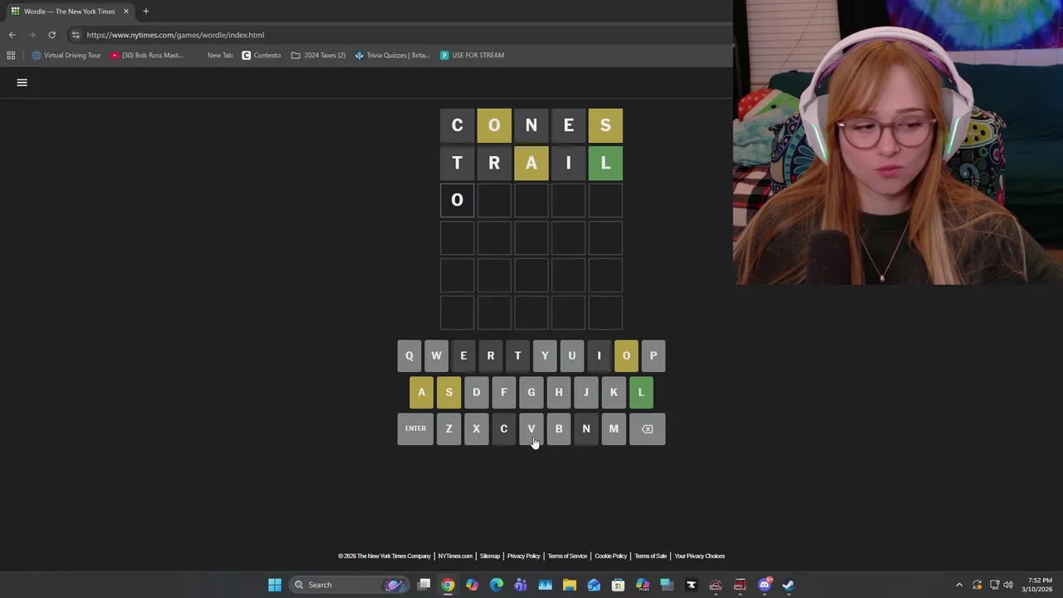Open Microsoft Teams from the taskbar
The width and height of the screenshot is (1063, 598).
pos(521,585)
